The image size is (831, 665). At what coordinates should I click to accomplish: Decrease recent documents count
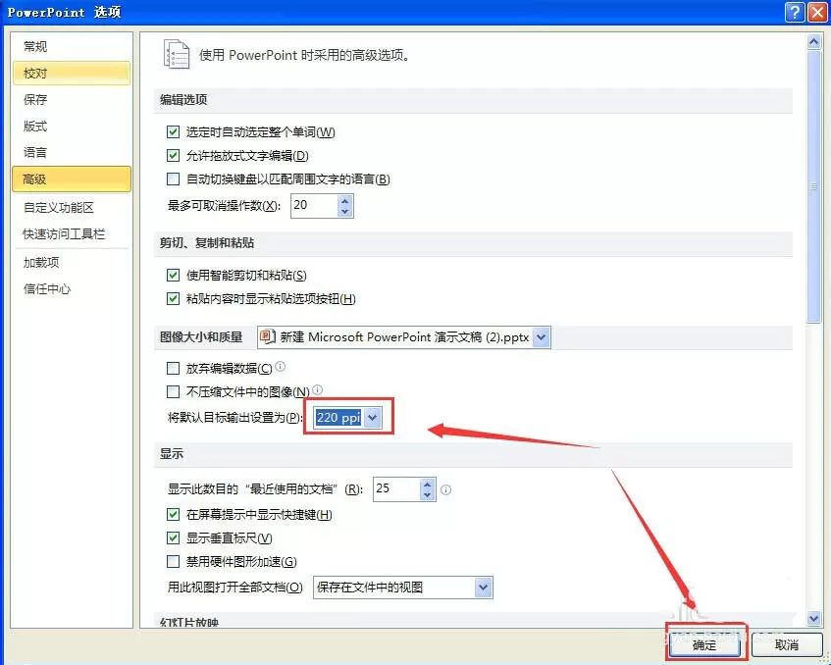point(427,494)
